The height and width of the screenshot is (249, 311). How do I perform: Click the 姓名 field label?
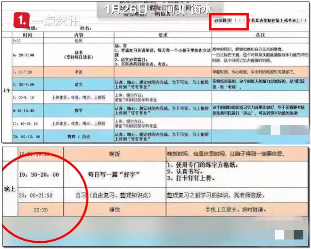(86, 28)
